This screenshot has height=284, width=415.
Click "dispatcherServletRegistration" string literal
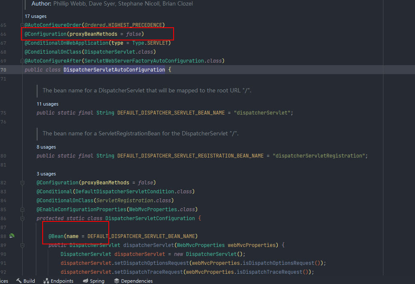click(x=319, y=156)
